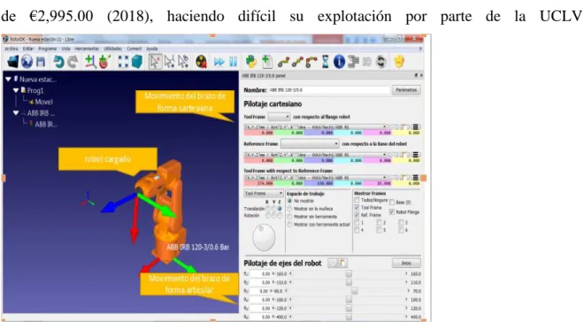584x329 pixels.
Task: Save the station with the floppy icon
Action: [x=41, y=61]
